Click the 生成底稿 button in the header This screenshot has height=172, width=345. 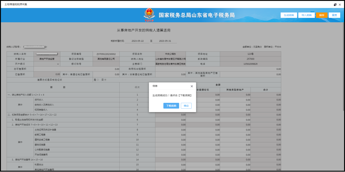289,15
